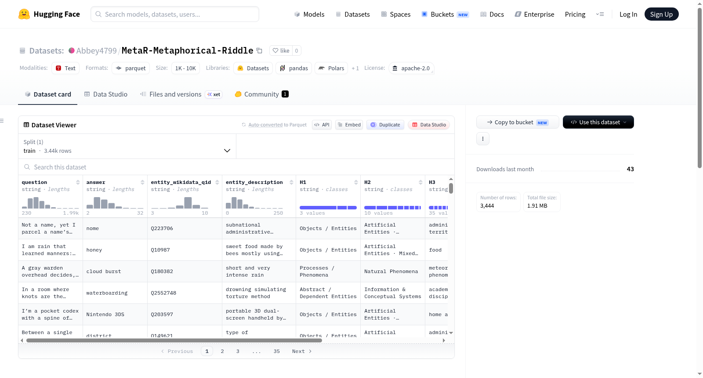Expand the train split selector
Viewport: 703px width, 378px height.
(127, 146)
